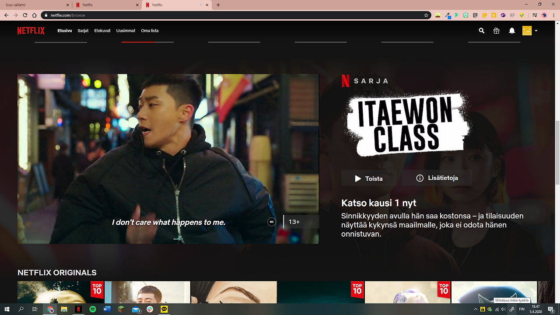Open KakaoTalk from the taskbar
The width and height of the screenshot is (560, 315).
(164, 309)
